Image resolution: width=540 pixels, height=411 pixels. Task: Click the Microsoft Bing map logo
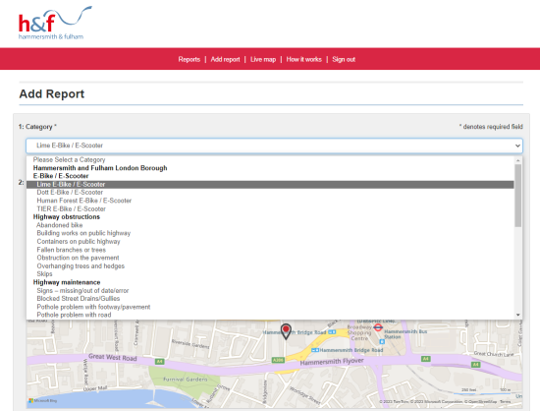[42, 400]
